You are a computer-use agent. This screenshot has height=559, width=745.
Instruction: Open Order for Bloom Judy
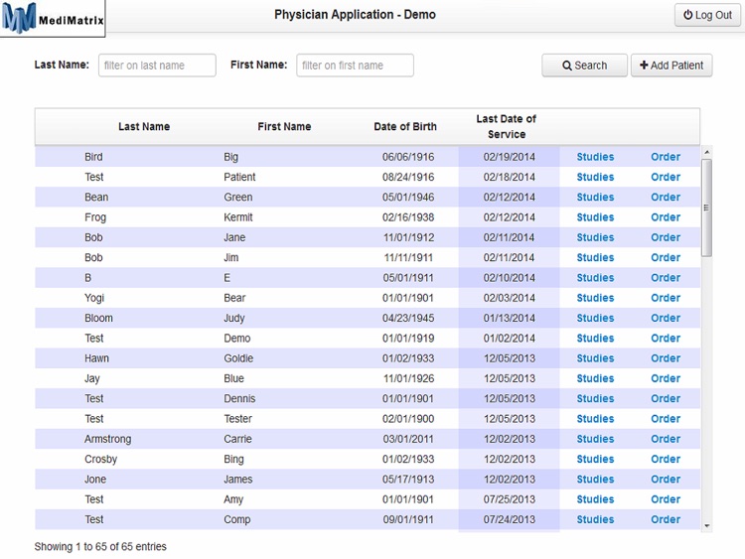coord(666,318)
